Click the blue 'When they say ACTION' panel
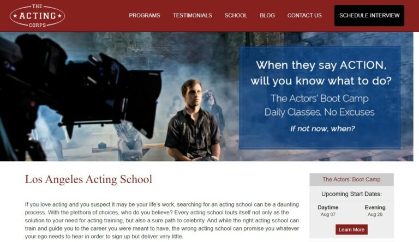This screenshot has height=242, width=419. tap(320, 98)
